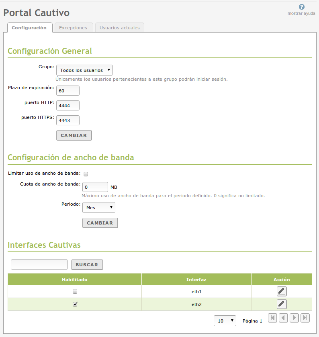Click the help question mark icon
The image size is (319, 337).
tap(302, 7)
